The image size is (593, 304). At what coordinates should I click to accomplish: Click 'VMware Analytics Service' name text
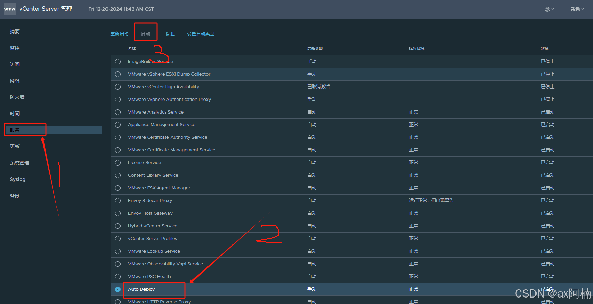pos(156,112)
